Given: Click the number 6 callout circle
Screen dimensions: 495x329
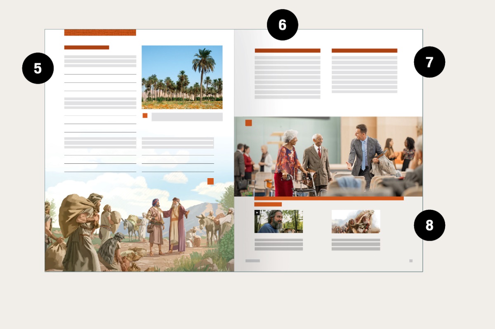Looking at the screenshot, I should (283, 25).
